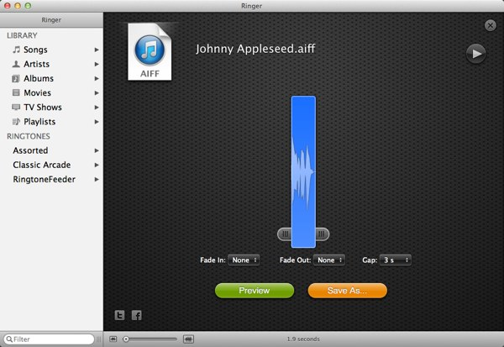Image resolution: width=504 pixels, height=347 pixels.
Task: Open the Fade Out dropdown
Action: pyautogui.click(x=329, y=260)
